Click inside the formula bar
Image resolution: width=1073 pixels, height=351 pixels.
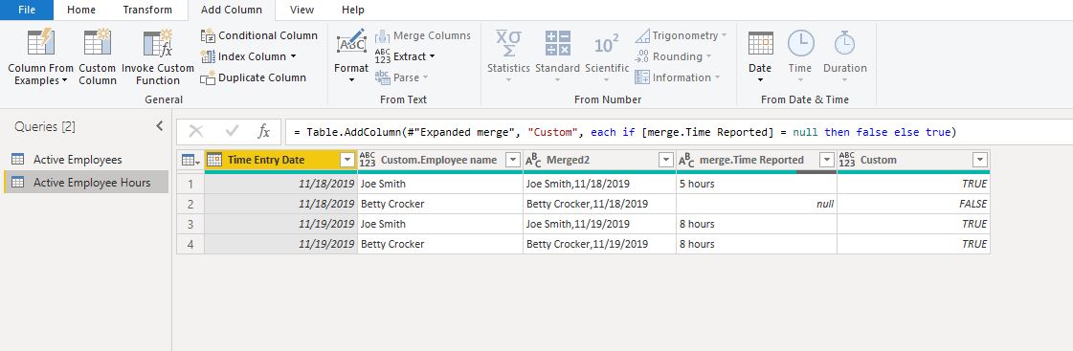(679, 132)
